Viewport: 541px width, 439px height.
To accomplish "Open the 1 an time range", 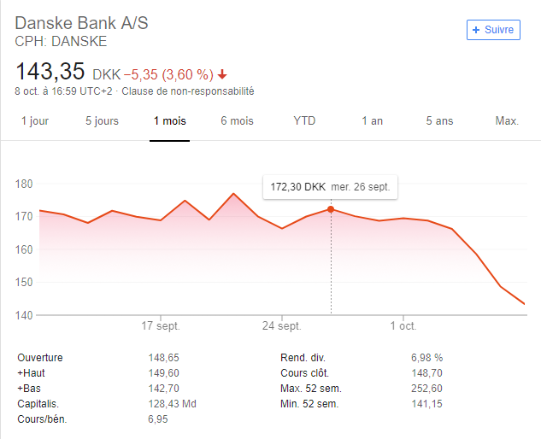I will point(373,121).
